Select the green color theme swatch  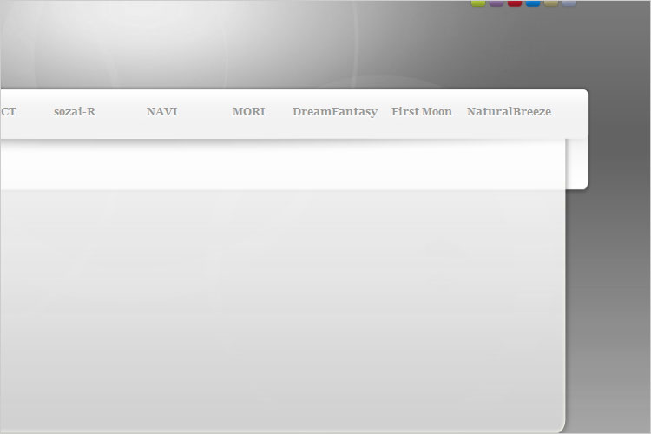(x=478, y=3)
